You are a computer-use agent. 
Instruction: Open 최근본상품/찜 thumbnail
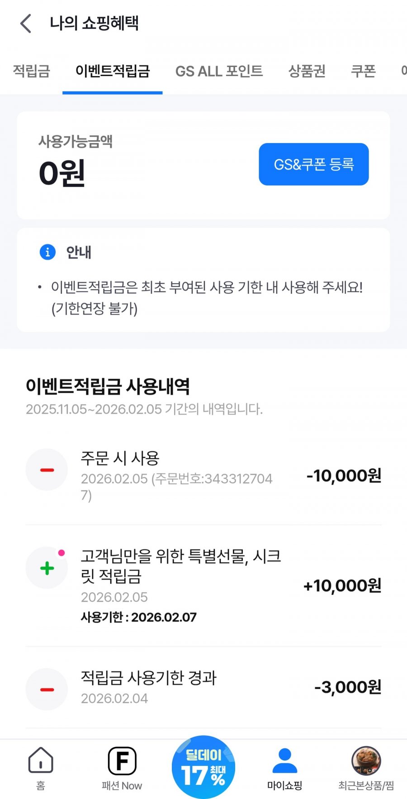pyautogui.click(x=366, y=761)
